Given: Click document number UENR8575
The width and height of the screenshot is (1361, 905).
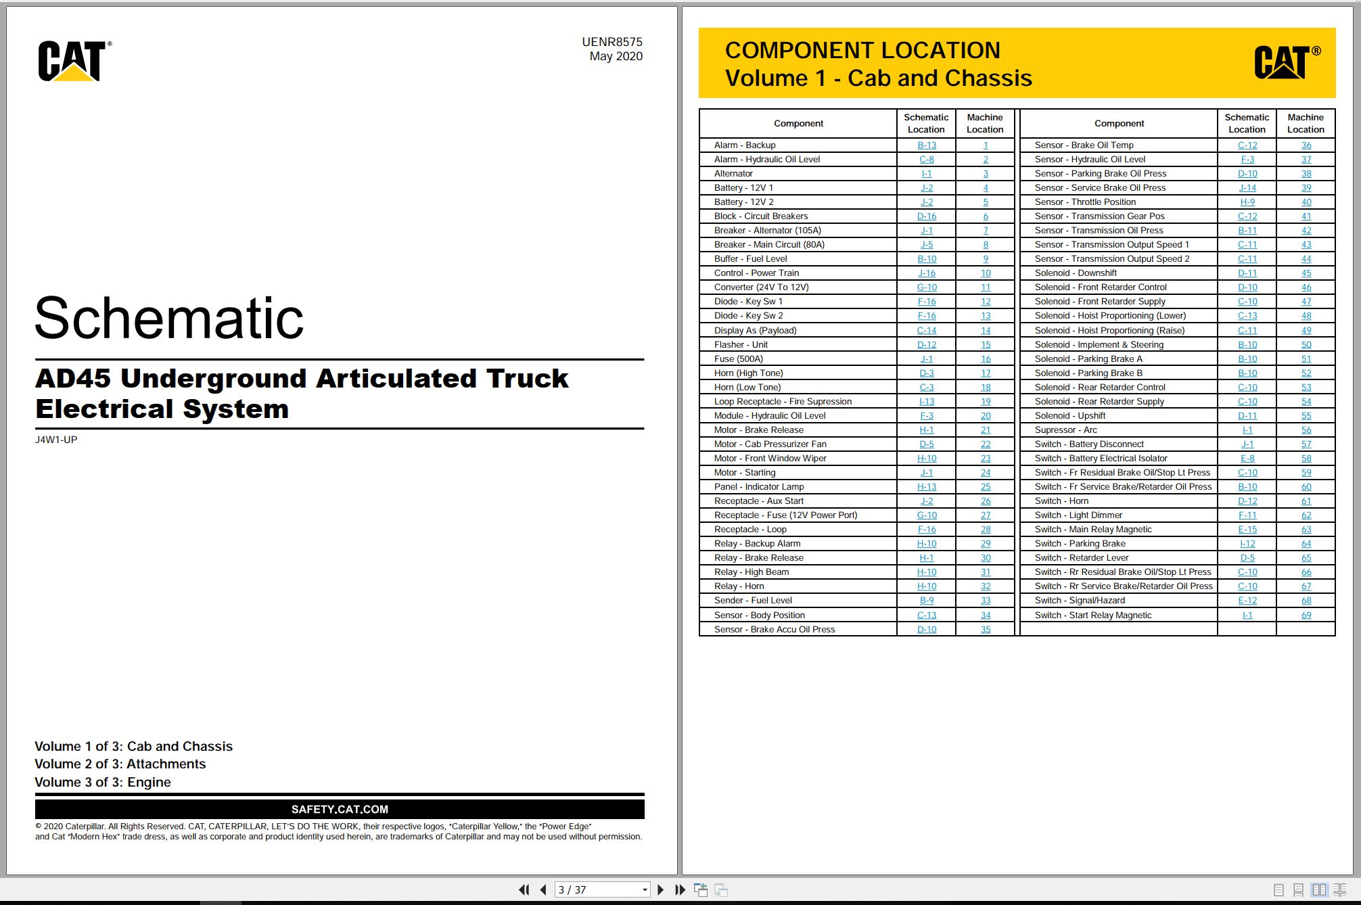Looking at the screenshot, I should (612, 42).
